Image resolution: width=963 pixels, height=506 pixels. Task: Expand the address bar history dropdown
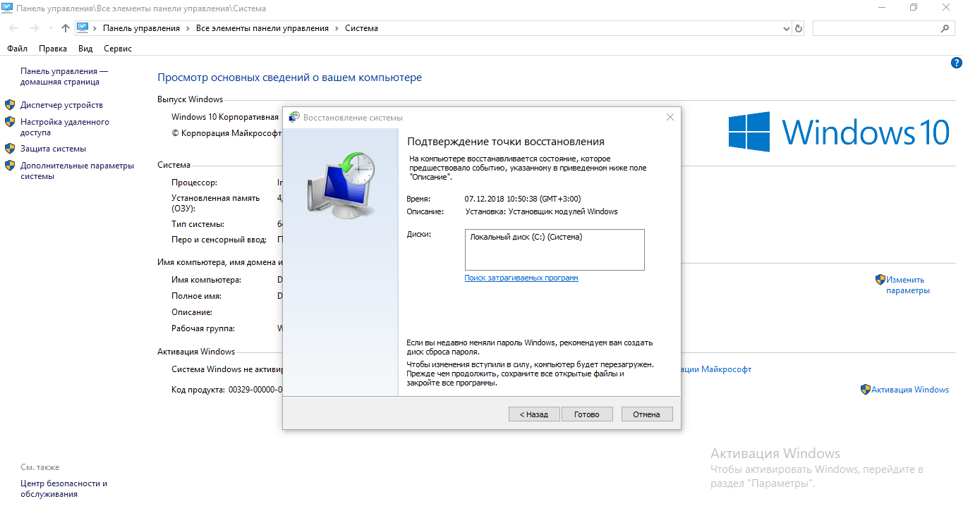point(787,28)
